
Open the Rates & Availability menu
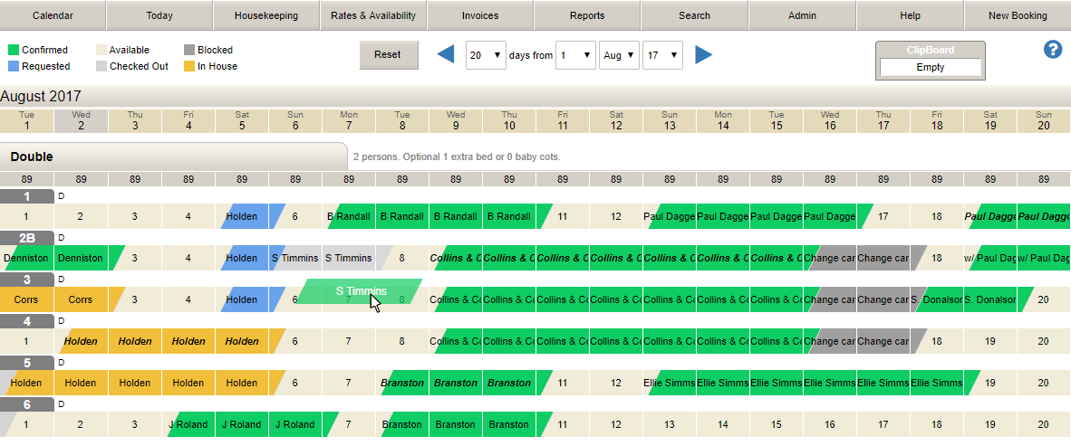tap(373, 15)
